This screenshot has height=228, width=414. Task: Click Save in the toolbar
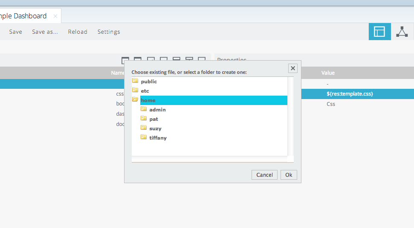tap(16, 32)
